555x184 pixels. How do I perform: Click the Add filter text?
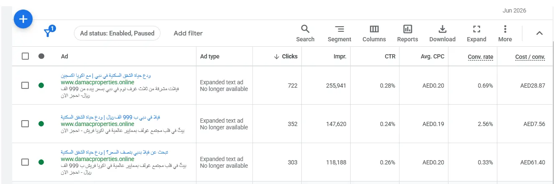coord(188,33)
